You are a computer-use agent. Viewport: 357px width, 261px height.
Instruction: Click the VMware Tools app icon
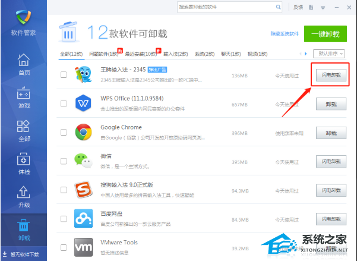(83, 247)
